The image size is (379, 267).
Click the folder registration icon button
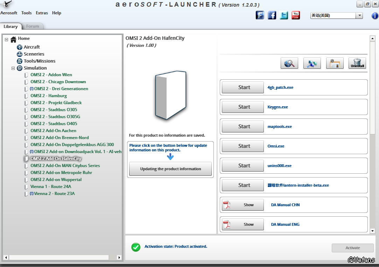(x=335, y=63)
